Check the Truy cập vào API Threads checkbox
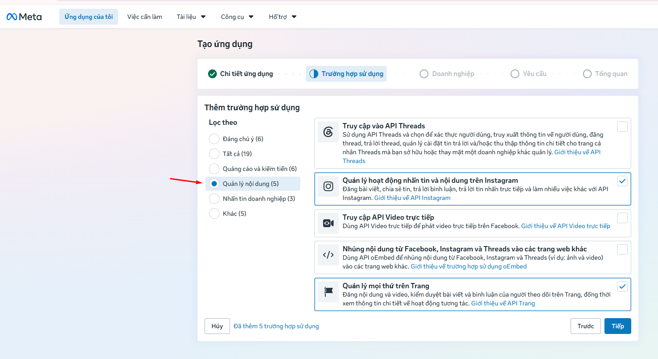The width and height of the screenshot is (658, 359). point(622,127)
